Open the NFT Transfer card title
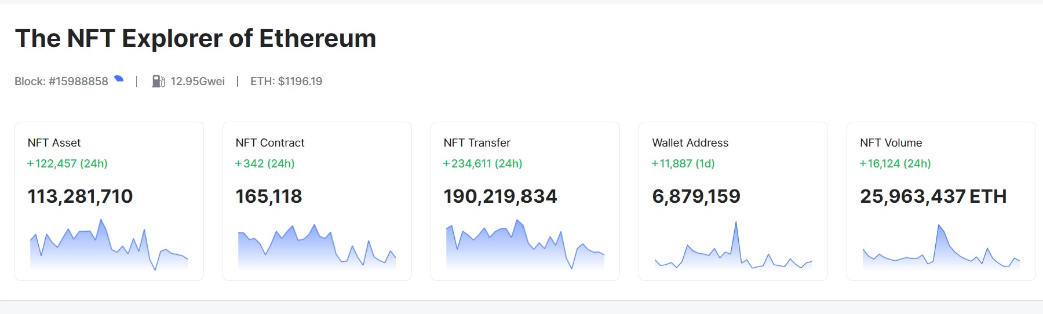Viewport: 1043px width, 314px height. tap(477, 143)
